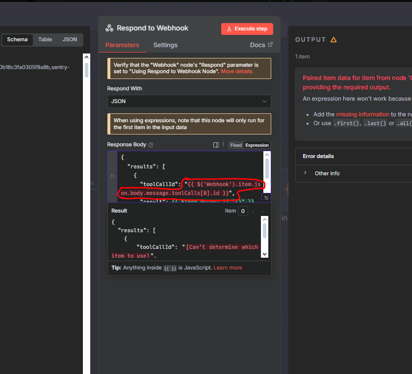The image size is (412, 374).
Task: Follow the More details link
Action: (x=236, y=72)
